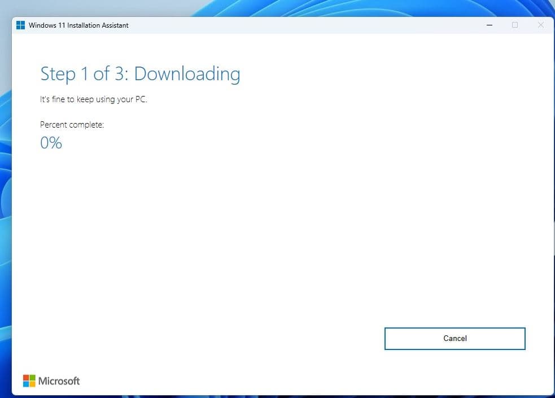Viewport: 555px width, 398px height.
Task: Click the Windows logo in title bar
Action: (x=20, y=25)
